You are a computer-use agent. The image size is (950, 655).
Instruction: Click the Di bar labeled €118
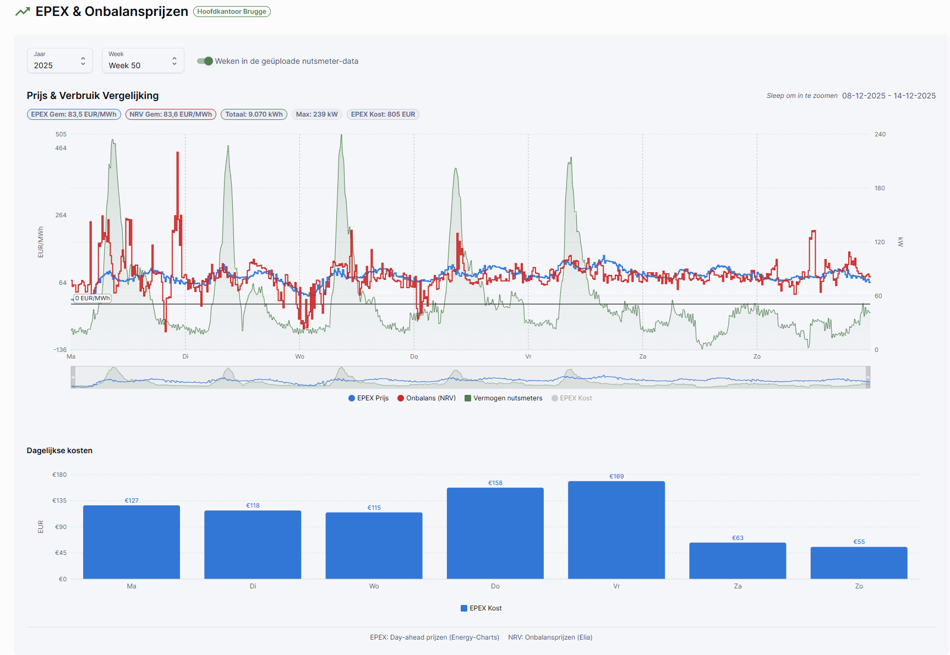pos(253,544)
